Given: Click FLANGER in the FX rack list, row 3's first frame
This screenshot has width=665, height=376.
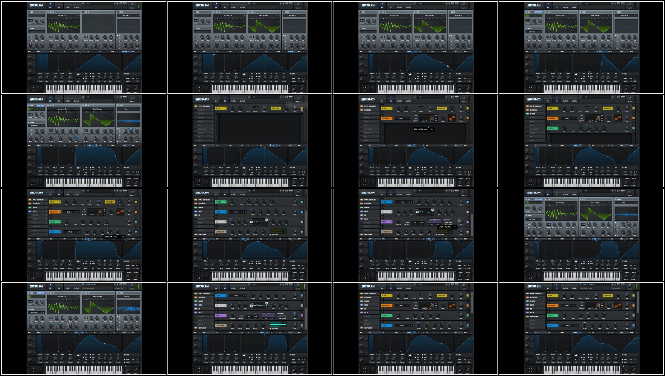Looking at the screenshot, I should click(x=38, y=215).
